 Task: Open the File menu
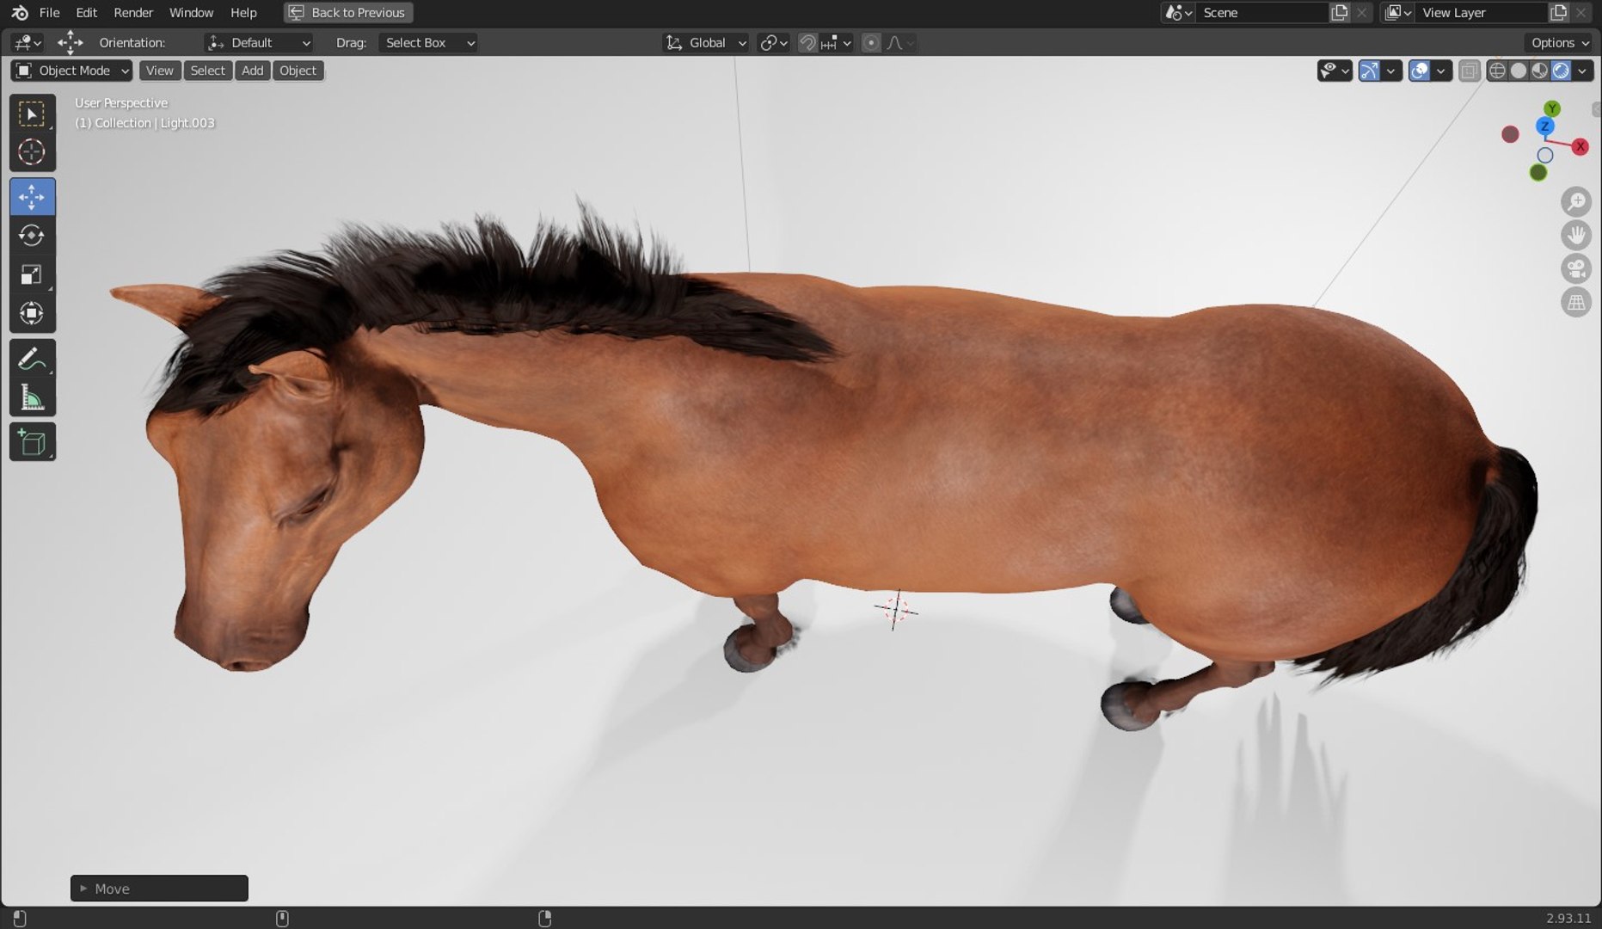tap(50, 12)
